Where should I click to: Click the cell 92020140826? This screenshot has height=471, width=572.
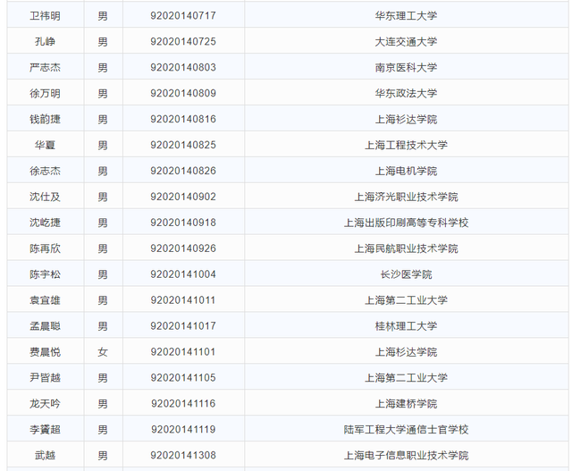(183, 171)
